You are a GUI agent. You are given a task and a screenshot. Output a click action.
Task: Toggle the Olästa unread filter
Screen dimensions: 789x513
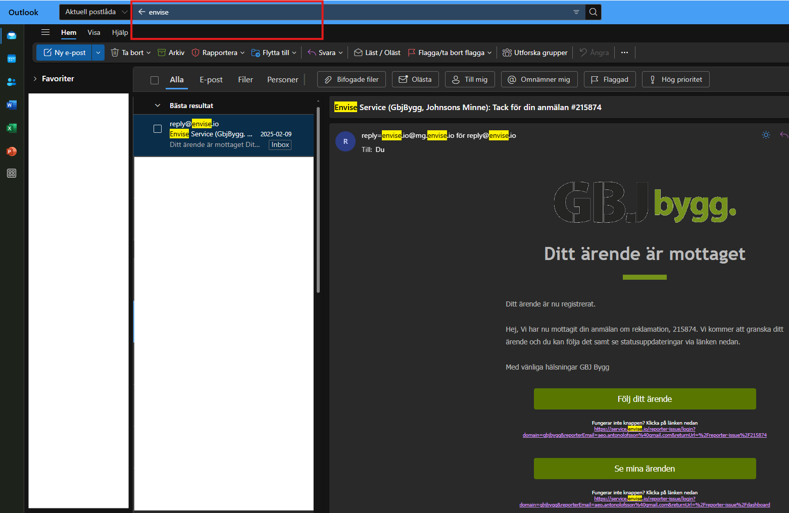(415, 79)
